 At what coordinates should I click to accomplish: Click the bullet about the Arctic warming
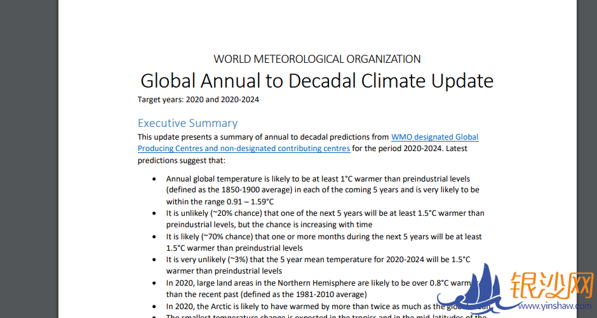[x=305, y=306]
